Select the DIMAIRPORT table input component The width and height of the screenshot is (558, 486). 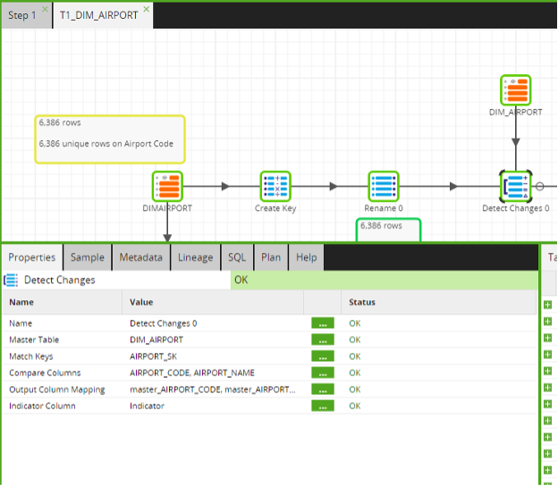click(x=167, y=187)
